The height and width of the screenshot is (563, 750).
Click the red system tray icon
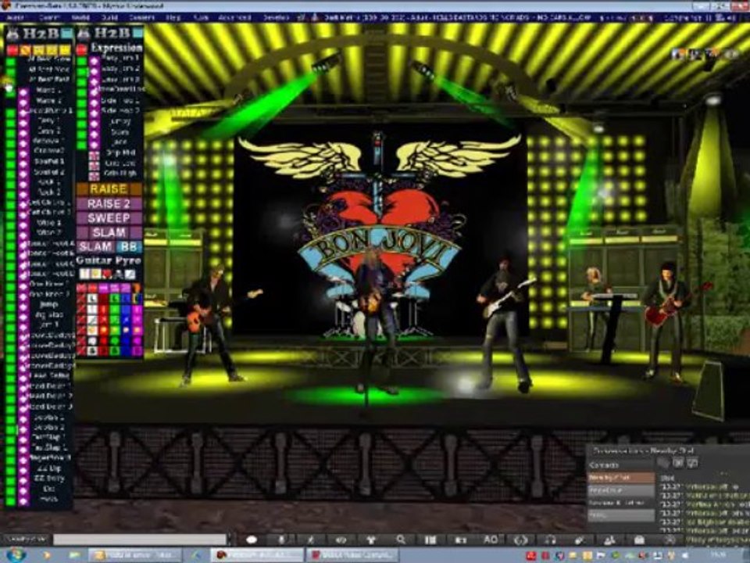pos(531,556)
